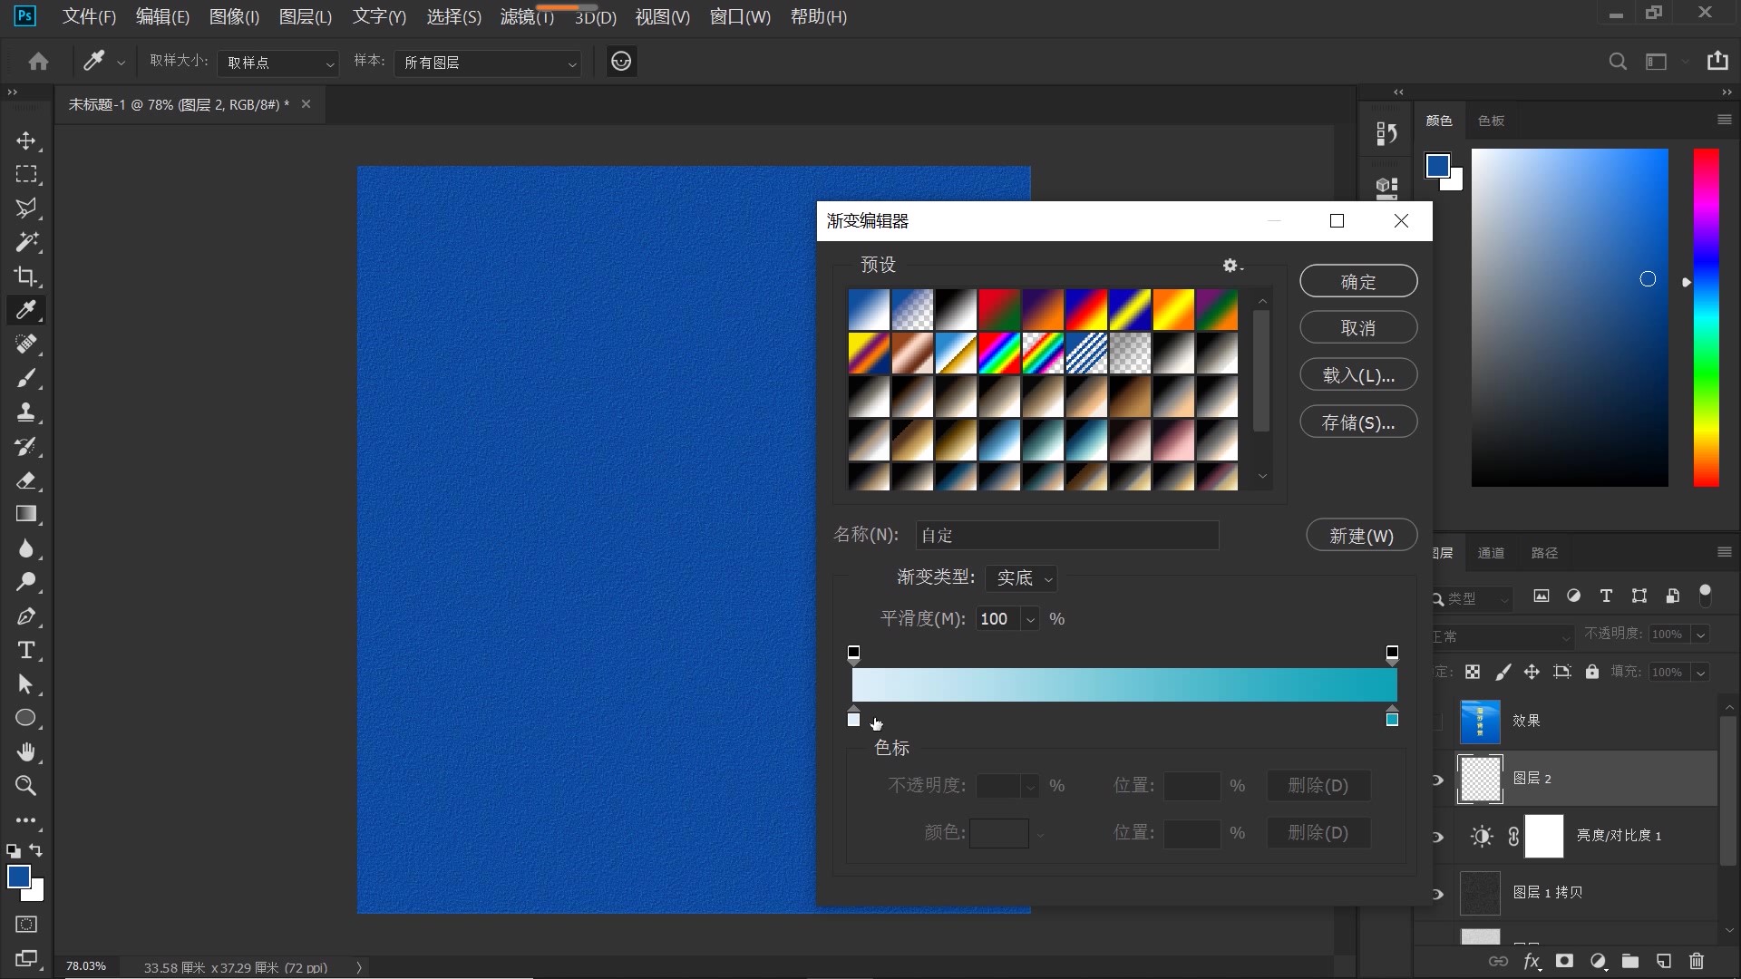Image resolution: width=1741 pixels, height=979 pixels.
Task: Open gradient presets gear menu
Action: coord(1231,266)
